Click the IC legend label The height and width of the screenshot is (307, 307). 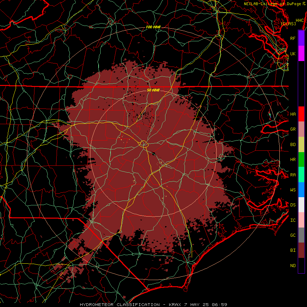[293, 220]
